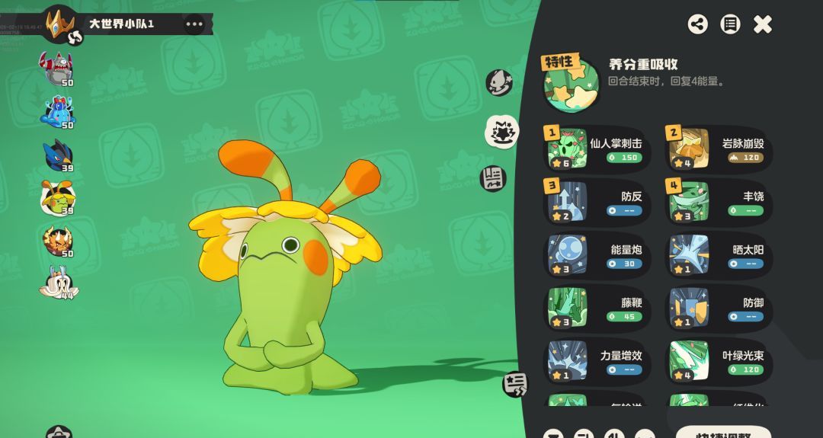Click the three-dots menu next to 大世界小队1
Screen dimensions: 823x438
[194, 24]
